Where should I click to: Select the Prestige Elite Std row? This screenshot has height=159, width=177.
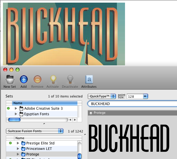[42, 143]
